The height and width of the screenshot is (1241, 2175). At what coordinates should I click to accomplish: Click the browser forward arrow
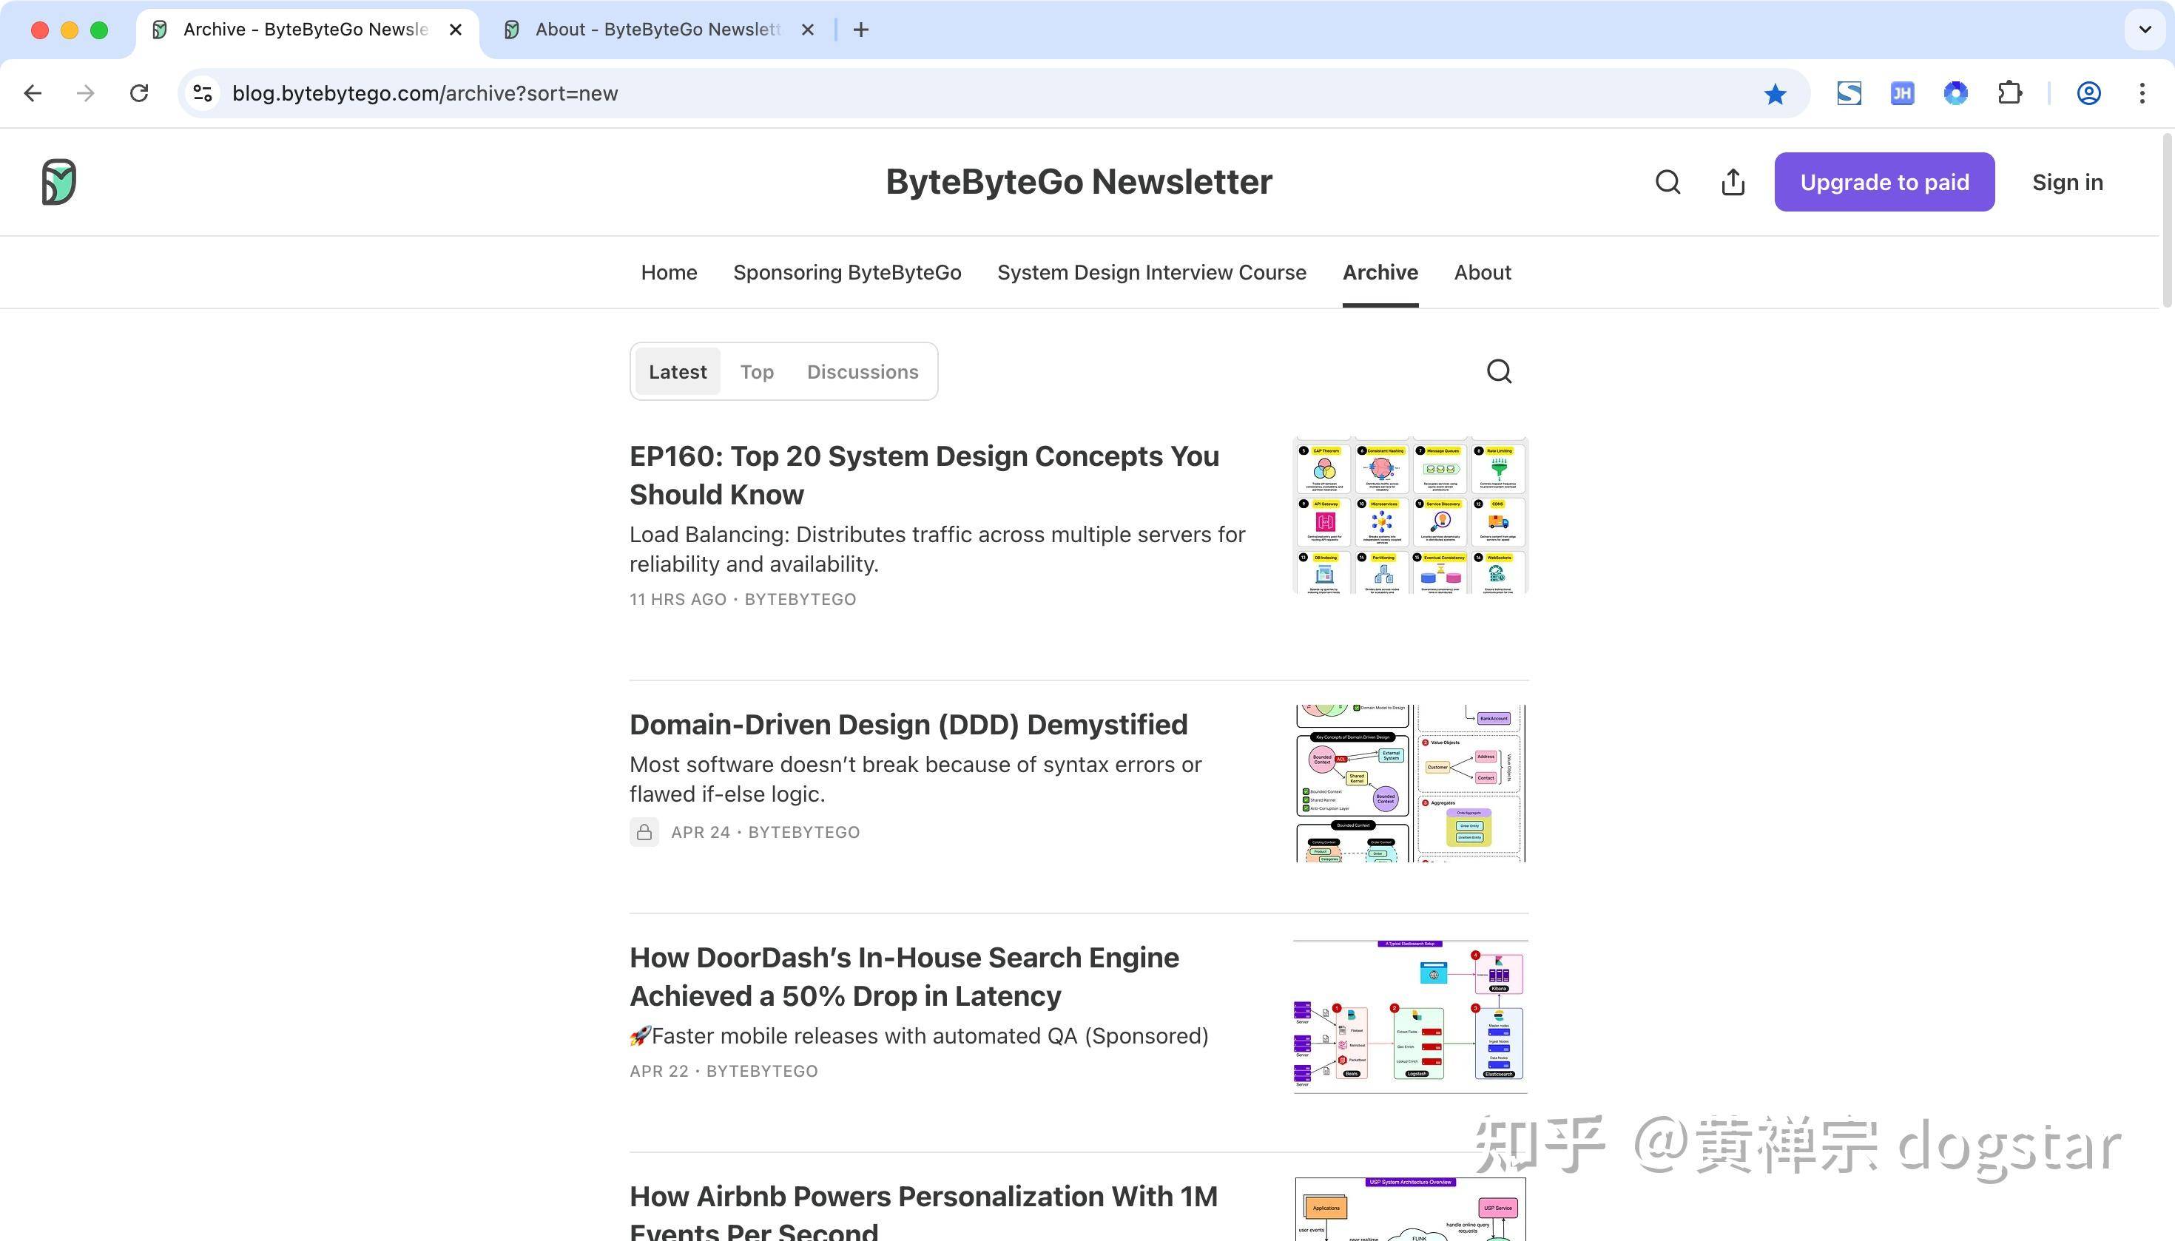click(85, 93)
